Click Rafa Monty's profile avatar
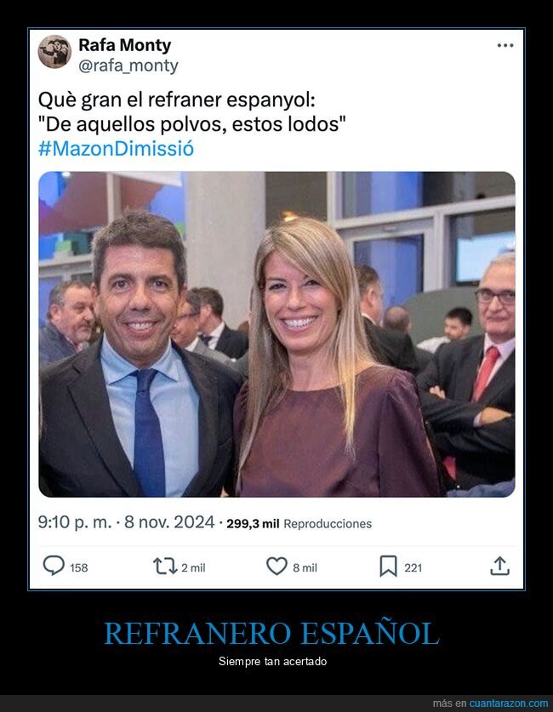Screen dimensions: 553x712 coord(54,51)
